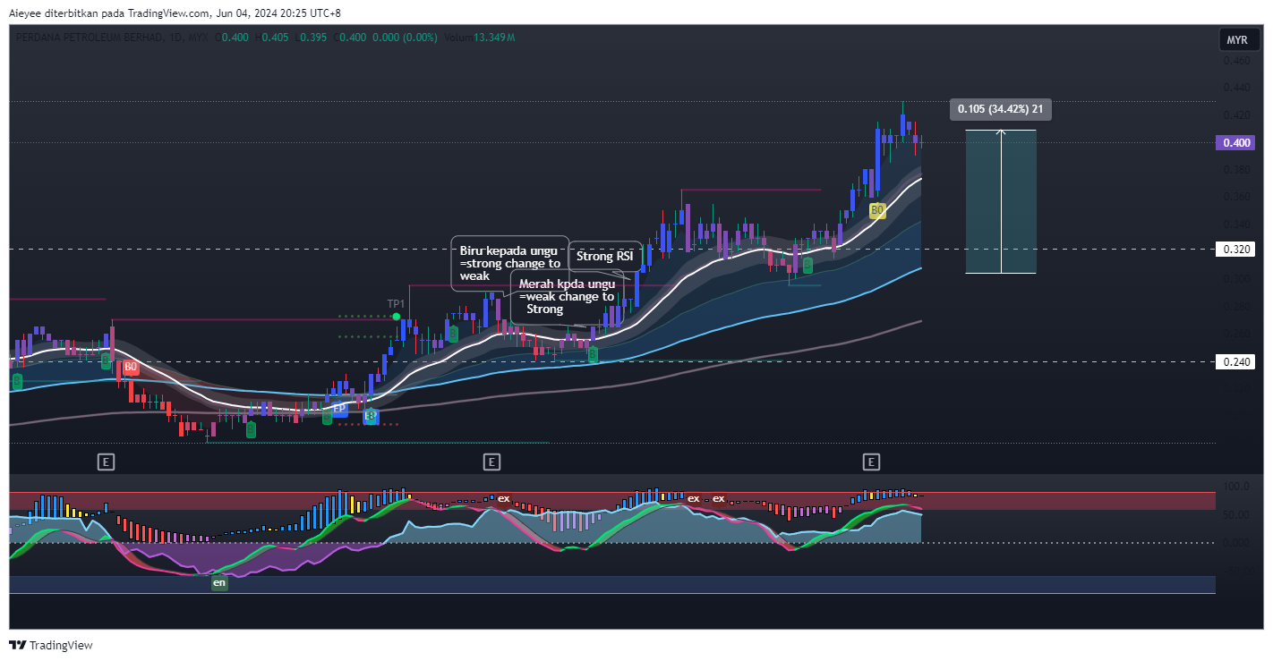The image size is (1273, 661).
Task: Click the 0.395 low price value
Action: coord(313,38)
